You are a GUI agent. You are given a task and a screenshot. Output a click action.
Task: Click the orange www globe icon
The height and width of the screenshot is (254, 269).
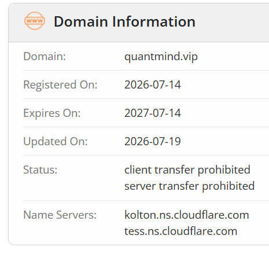pyautogui.click(x=35, y=21)
